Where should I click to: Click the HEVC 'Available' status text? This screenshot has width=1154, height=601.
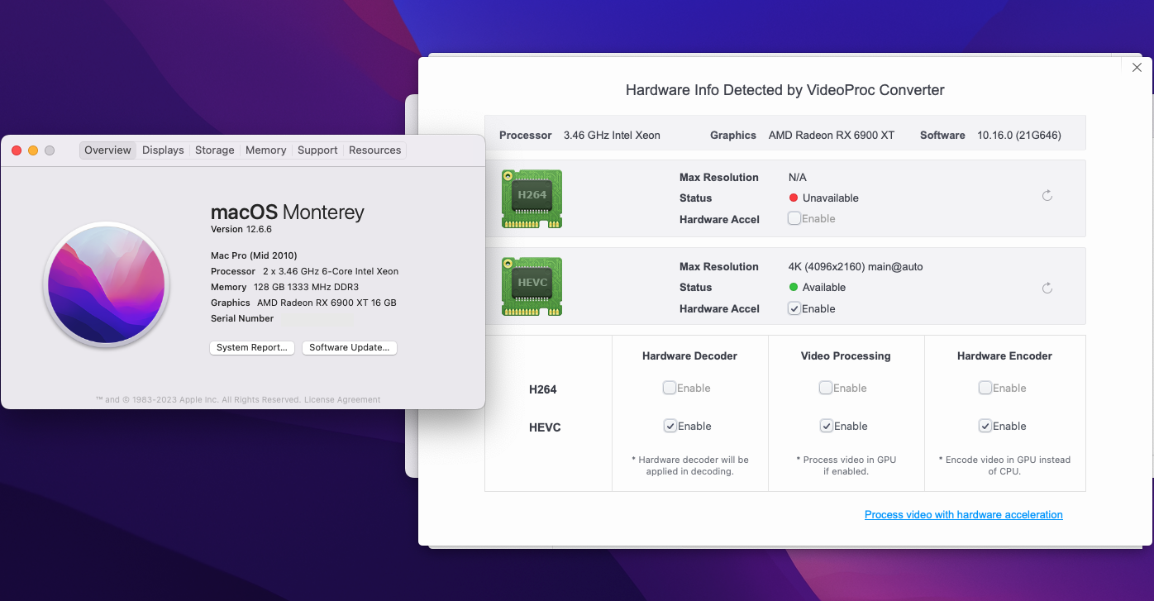click(824, 288)
